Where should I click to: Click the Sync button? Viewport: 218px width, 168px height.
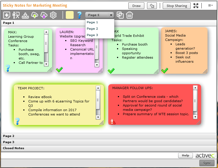(207, 163)
